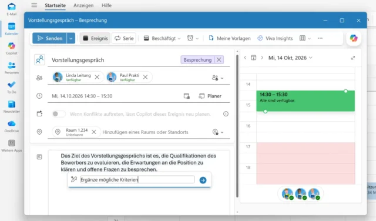The width and height of the screenshot is (376, 221).
Task: Click the calendar time picker icon
Action: 187,96
